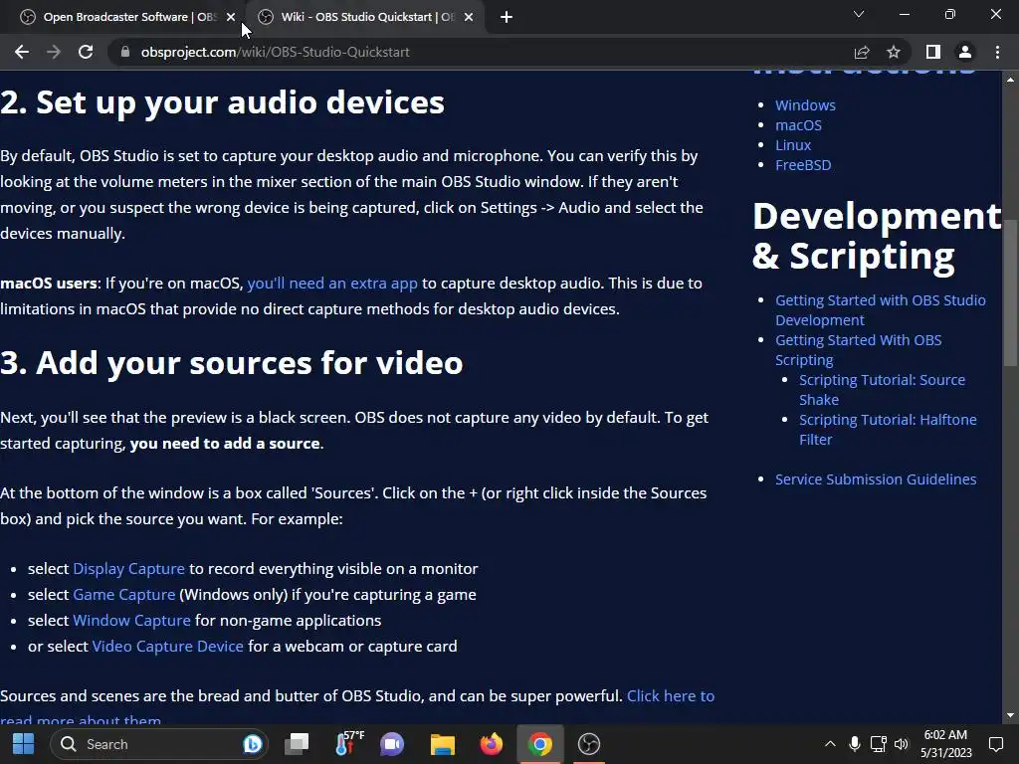The height and width of the screenshot is (764, 1019).
Task: Open the Window Capture link
Action: [131, 621]
